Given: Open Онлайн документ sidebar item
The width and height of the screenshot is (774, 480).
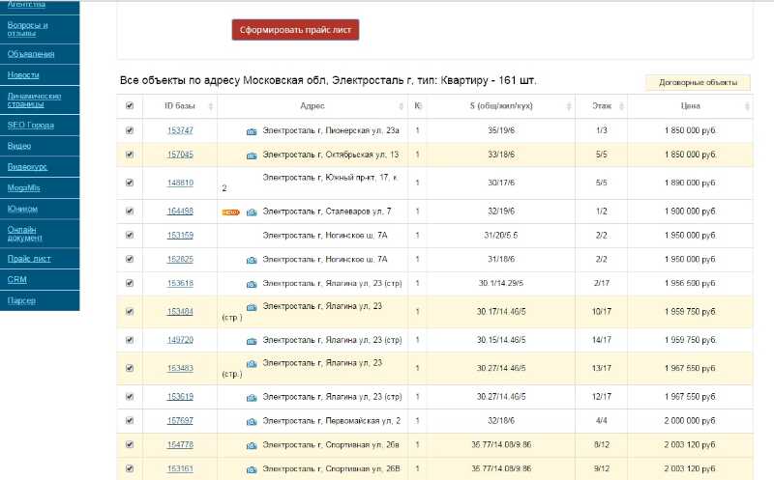Looking at the screenshot, I should 25,234.
